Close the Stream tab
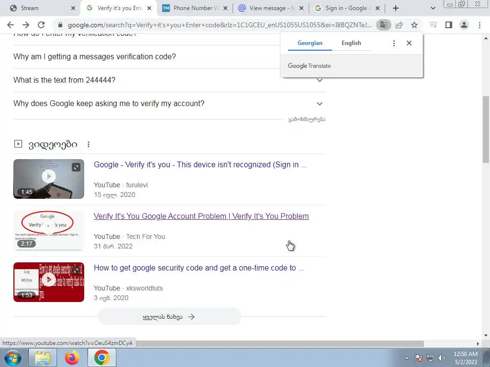 click(73, 8)
